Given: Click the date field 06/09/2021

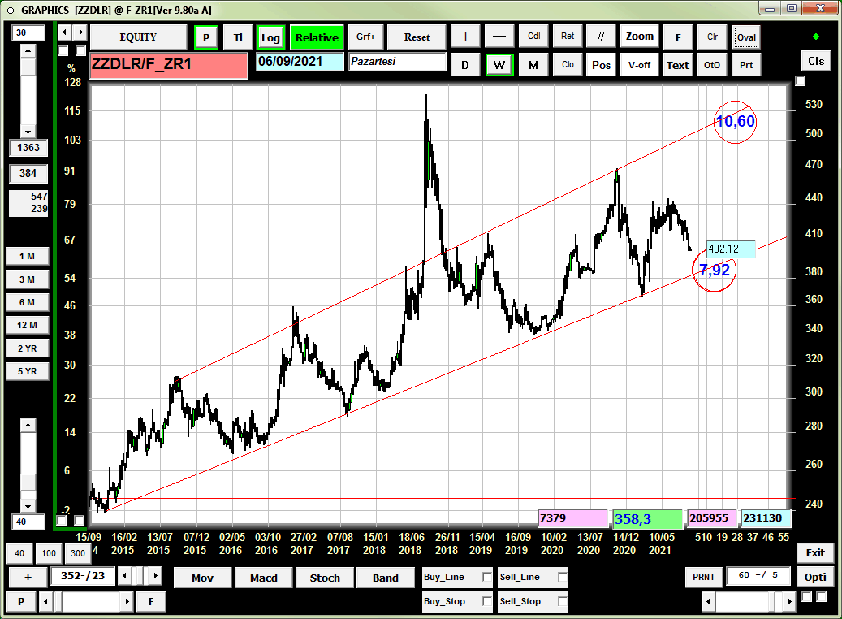Looking at the screenshot, I should click(x=300, y=62).
